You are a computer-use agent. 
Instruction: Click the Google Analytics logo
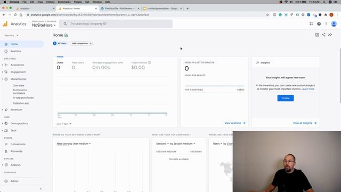tap(5, 24)
